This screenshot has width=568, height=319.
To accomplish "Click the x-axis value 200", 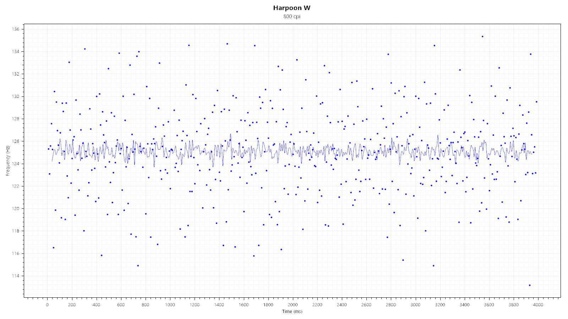I will 72,304.
